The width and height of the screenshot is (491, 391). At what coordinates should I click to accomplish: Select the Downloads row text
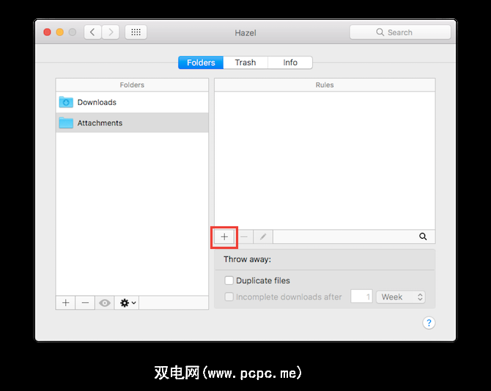pyautogui.click(x=97, y=103)
